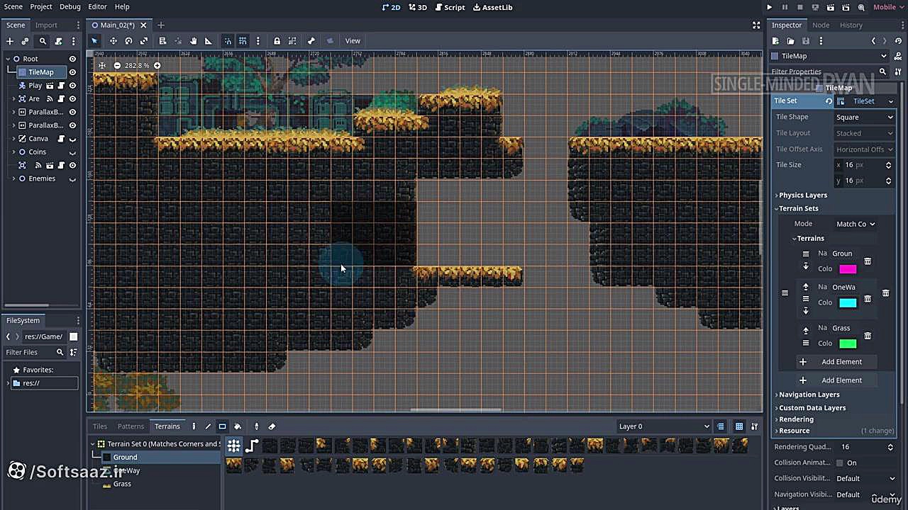The height and width of the screenshot is (510, 908).
Task: Open the scene tree filter search icon
Action: [x=43, y=41]
